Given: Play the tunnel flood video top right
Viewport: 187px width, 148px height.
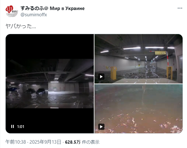Looking at the screenshot, I should (101, 77).
